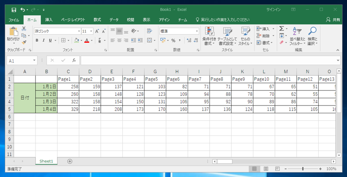Switch to the 表示 tab

tap(147, 20)
